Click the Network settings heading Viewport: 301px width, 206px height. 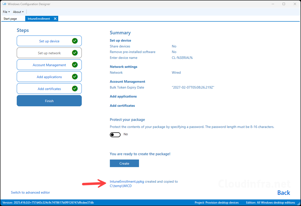tap(123, 67)
